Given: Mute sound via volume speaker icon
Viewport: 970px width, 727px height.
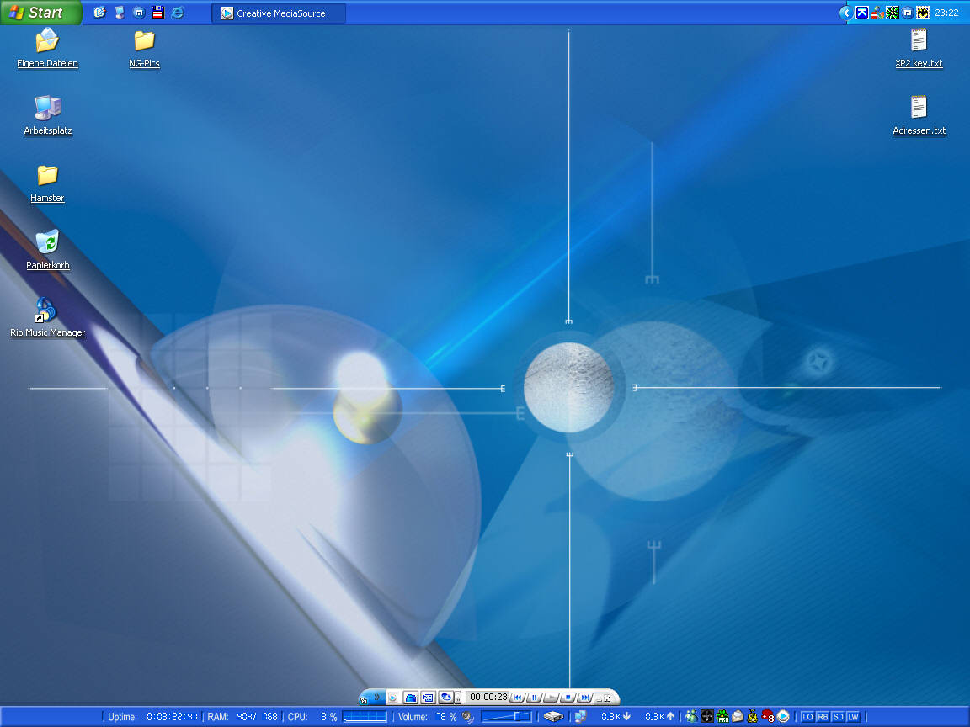Looking at the screenshot, I should pyautogui.click(x=468, y=717).
